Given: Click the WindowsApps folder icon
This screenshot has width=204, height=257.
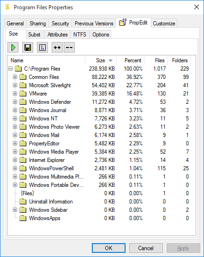Looking at the screenshot, I should point(23,218).
